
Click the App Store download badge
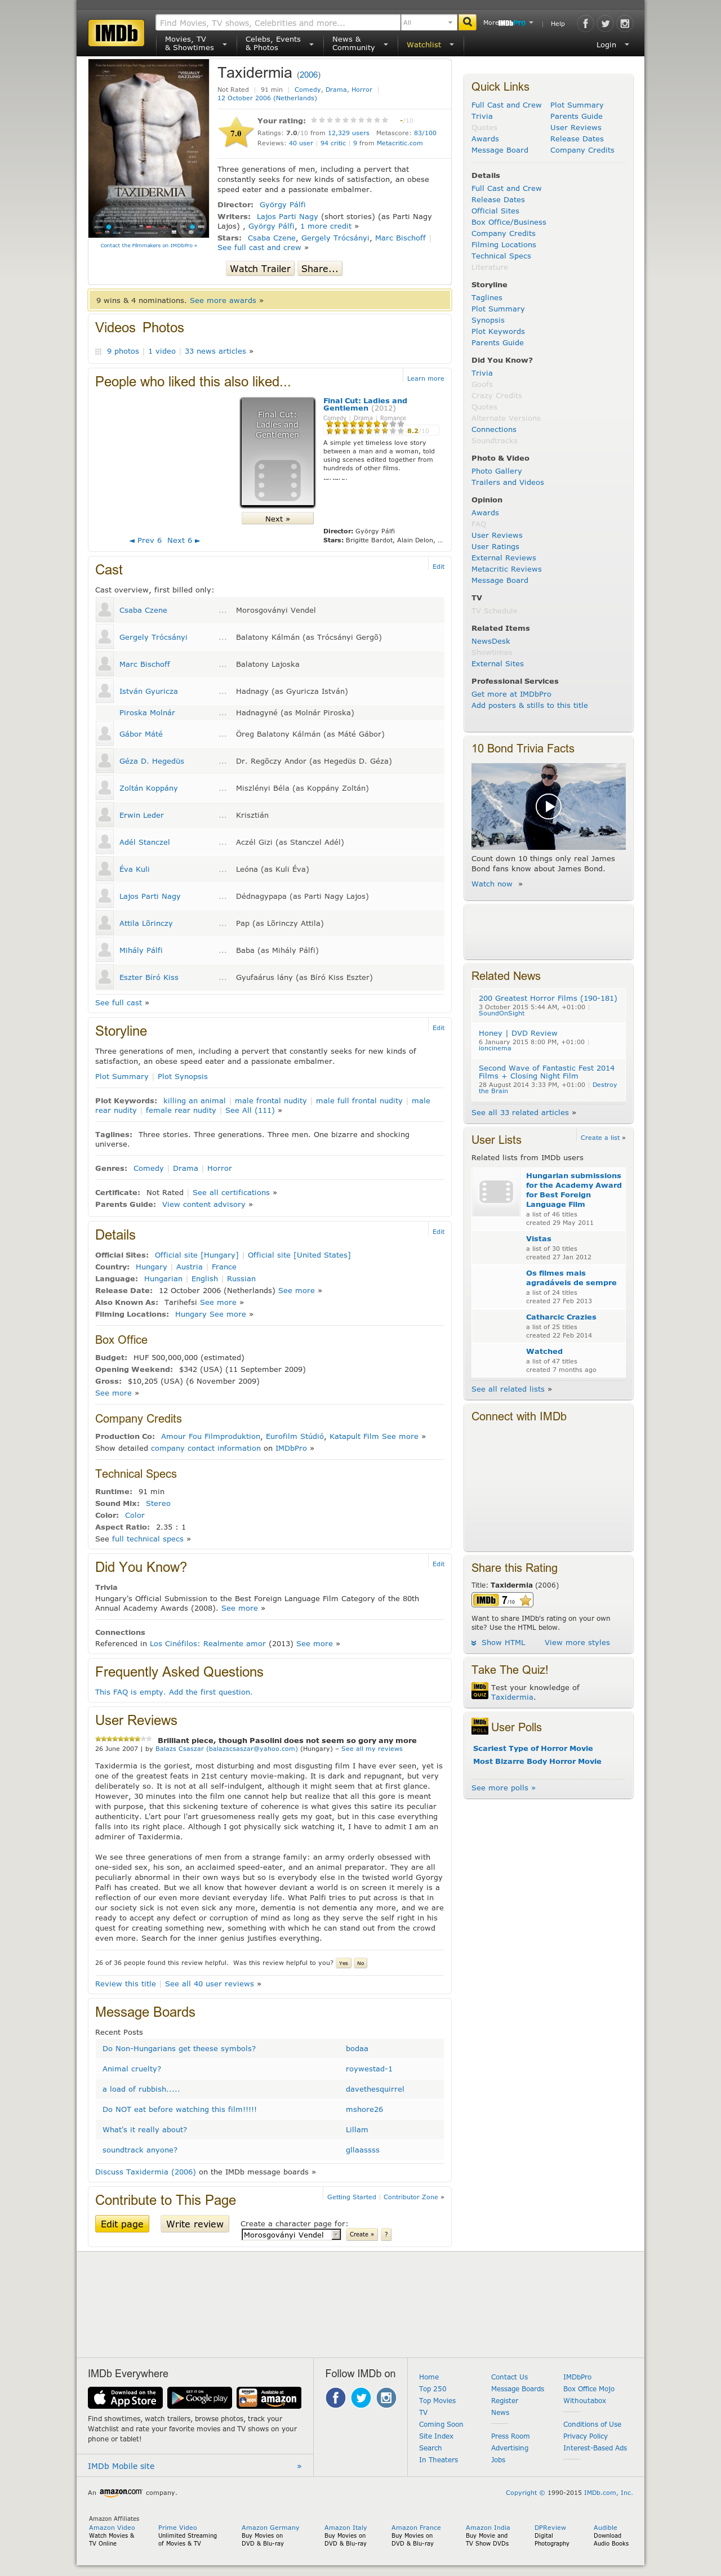[125, 2397]
